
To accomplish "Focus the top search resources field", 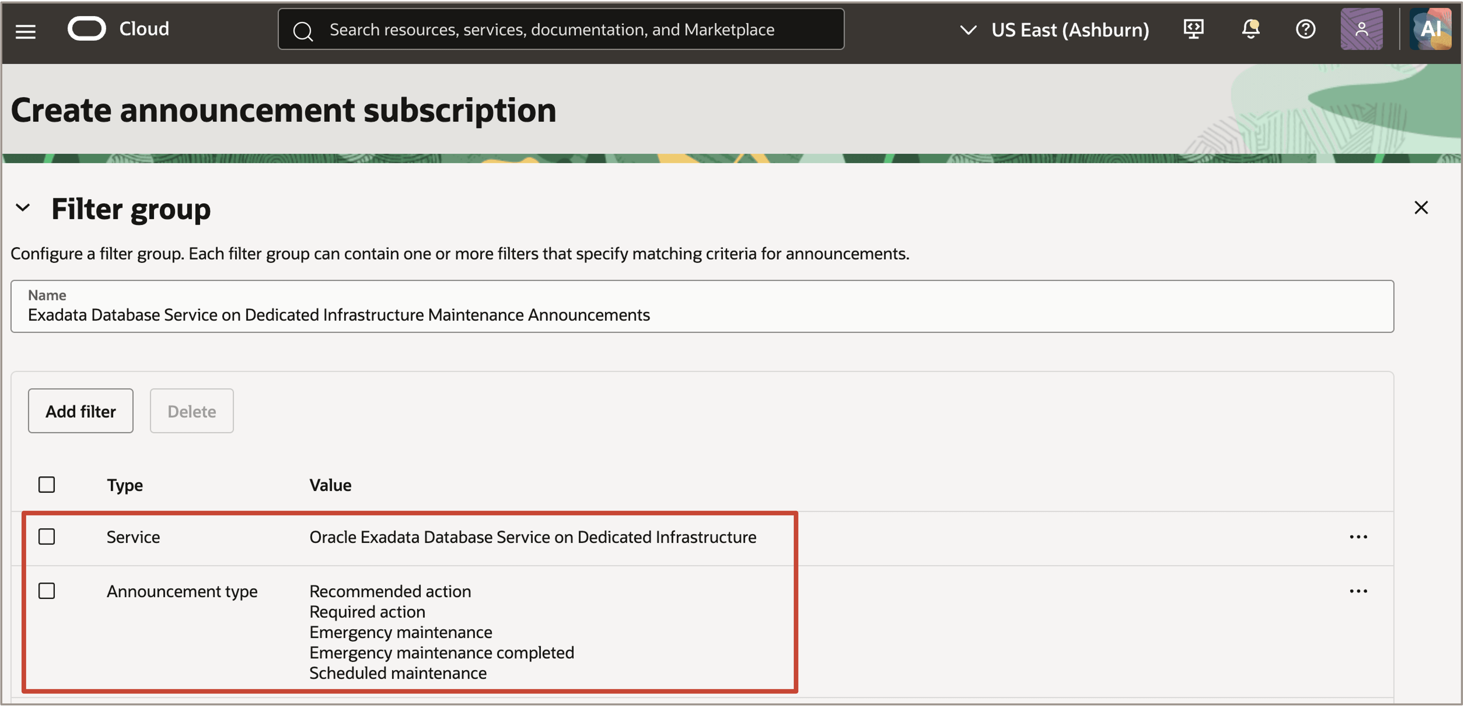I will (561, 29).
